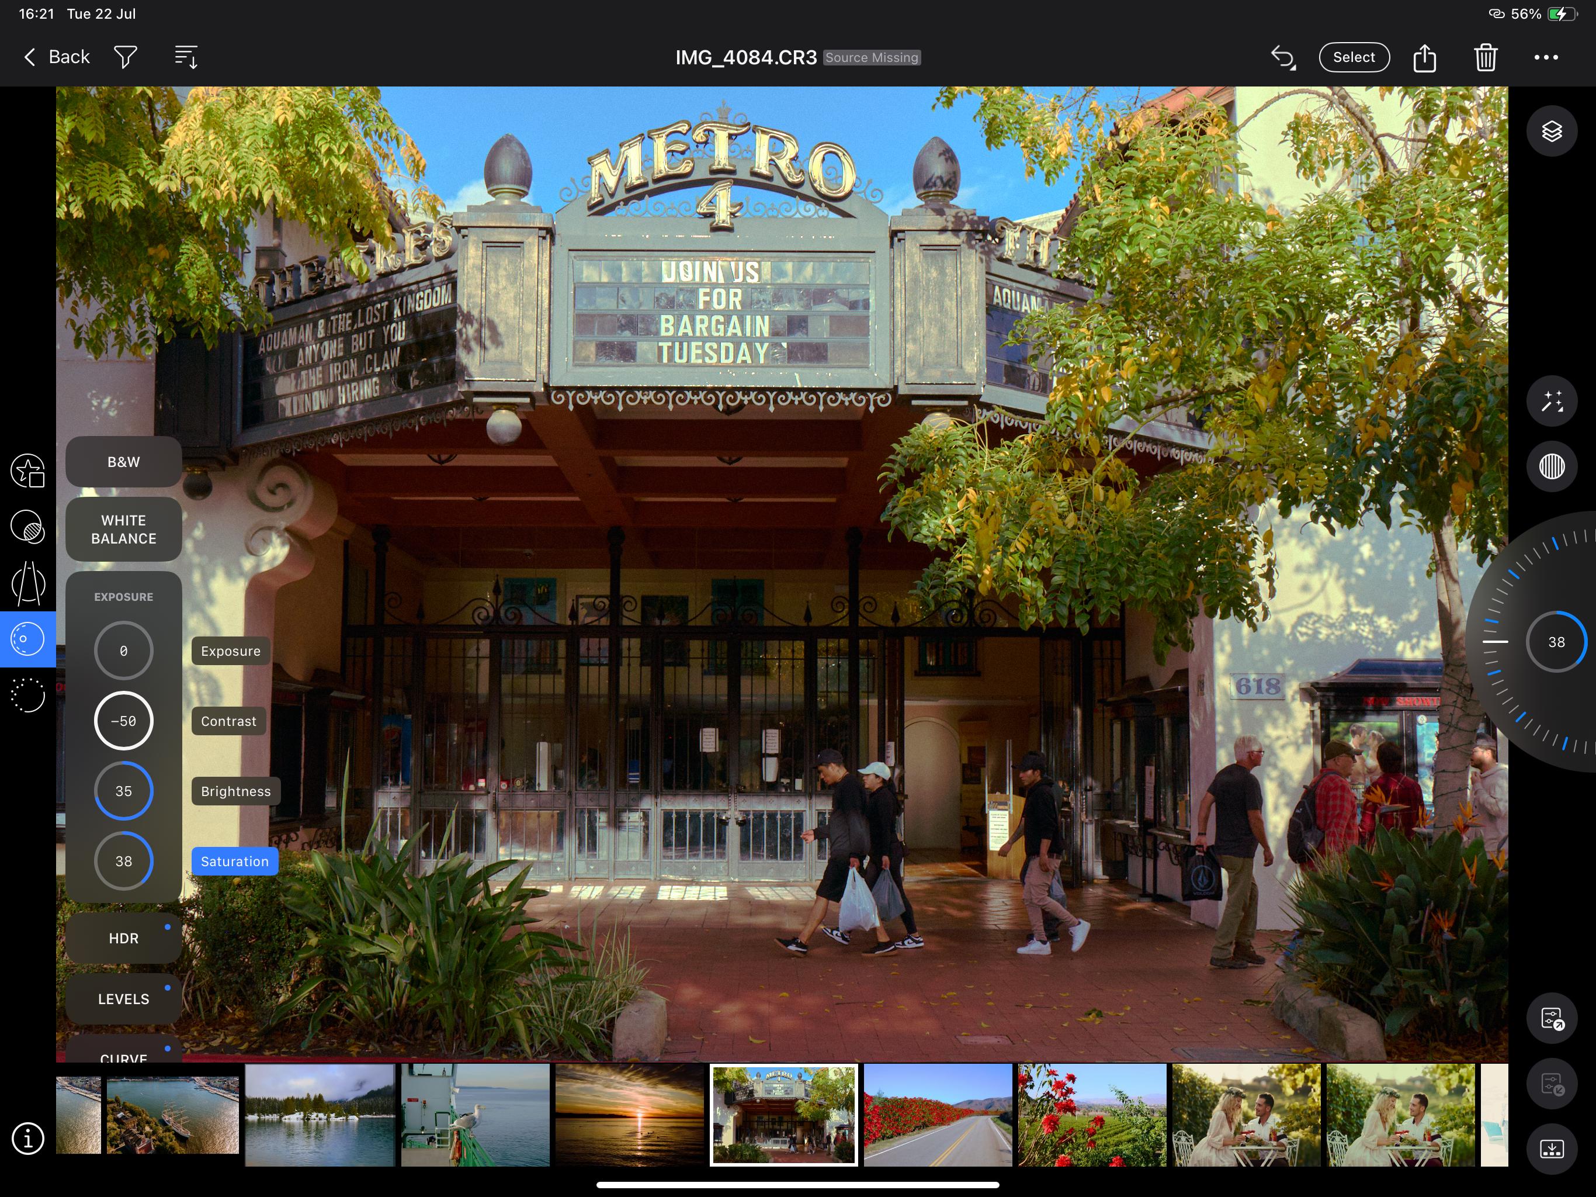Select the Contrast dial showing -50
The image size is (1596, 1197).
(x=123, y=721)
